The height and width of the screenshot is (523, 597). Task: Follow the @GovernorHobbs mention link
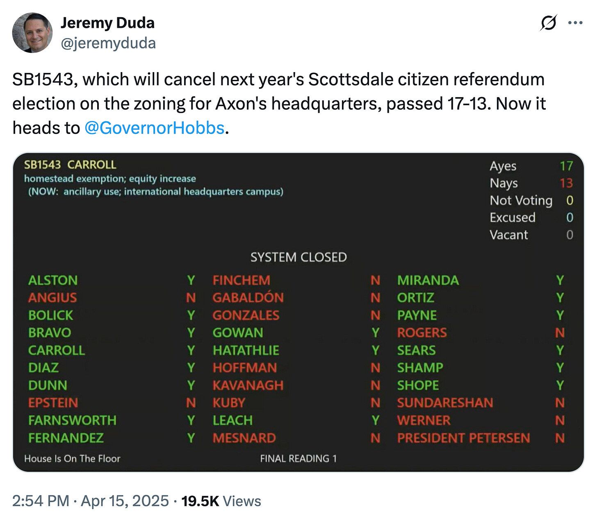tap(154, 128)
